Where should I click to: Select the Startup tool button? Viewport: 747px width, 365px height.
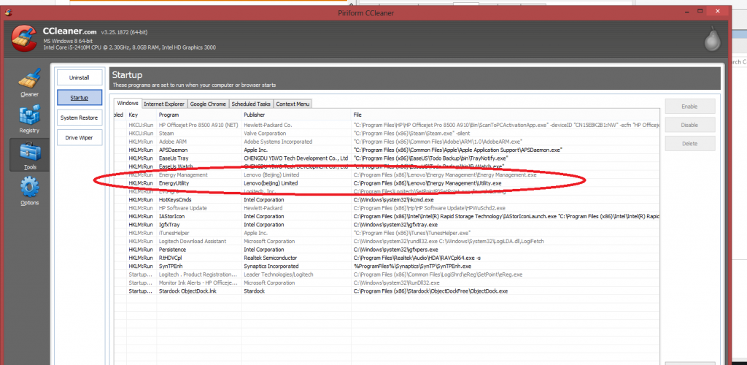pyautogui.click(x=79, y=97)
